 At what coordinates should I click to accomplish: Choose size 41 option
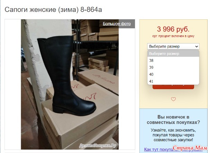[x=173, y=81]
